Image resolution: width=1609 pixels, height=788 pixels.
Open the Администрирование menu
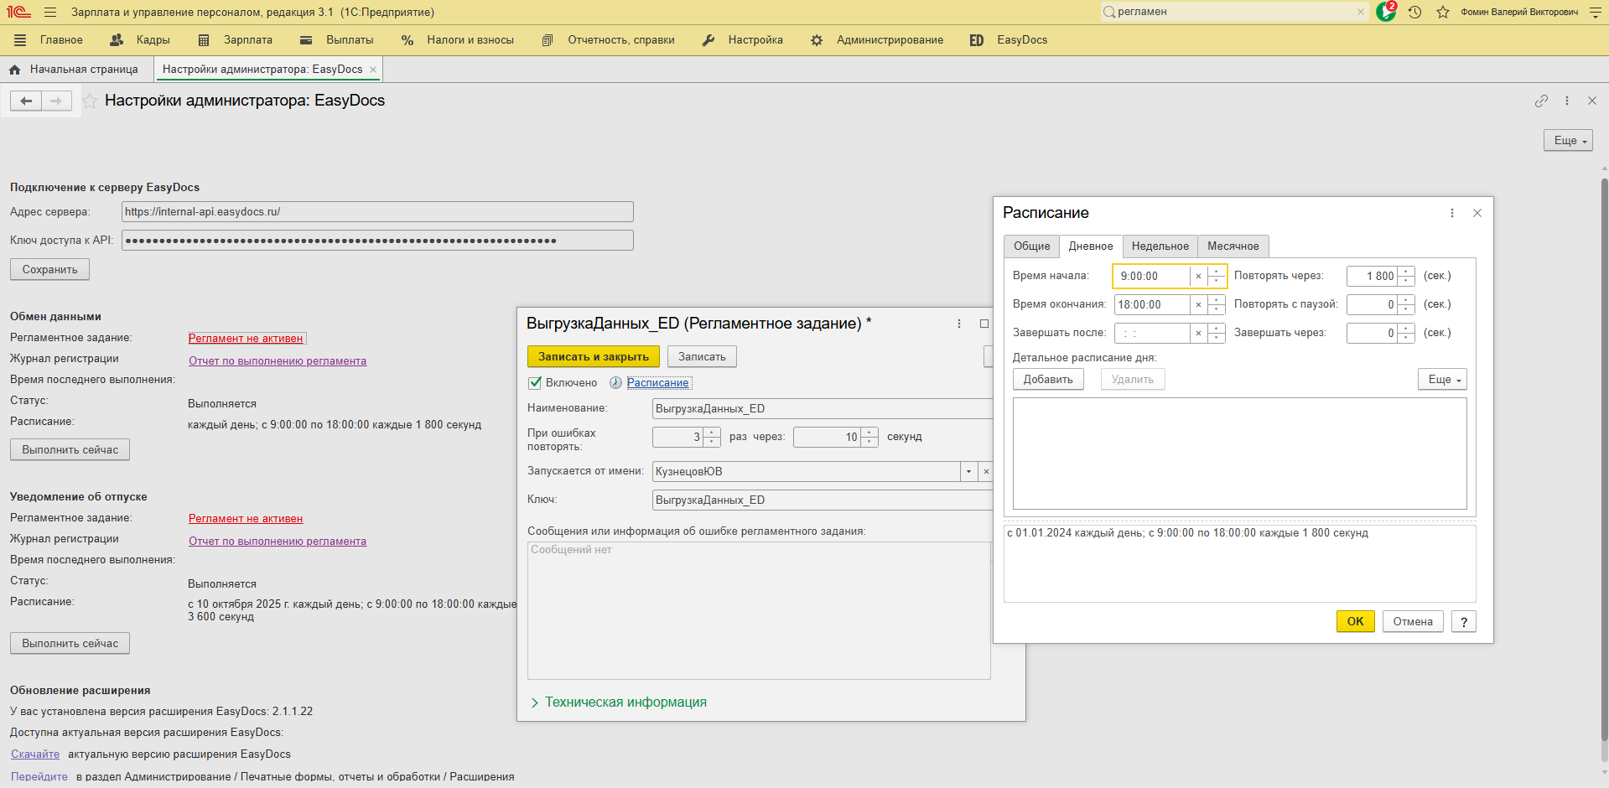889,40
